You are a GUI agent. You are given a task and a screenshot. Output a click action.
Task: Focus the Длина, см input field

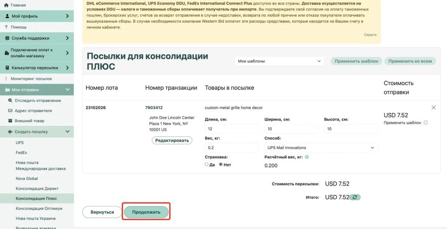[x=231, y=129]
